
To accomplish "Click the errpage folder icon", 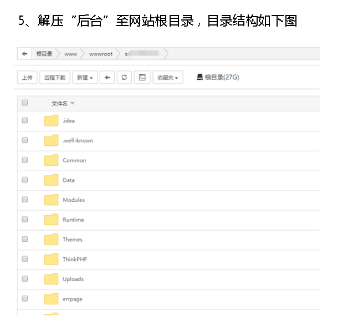I will pos(52,299).
